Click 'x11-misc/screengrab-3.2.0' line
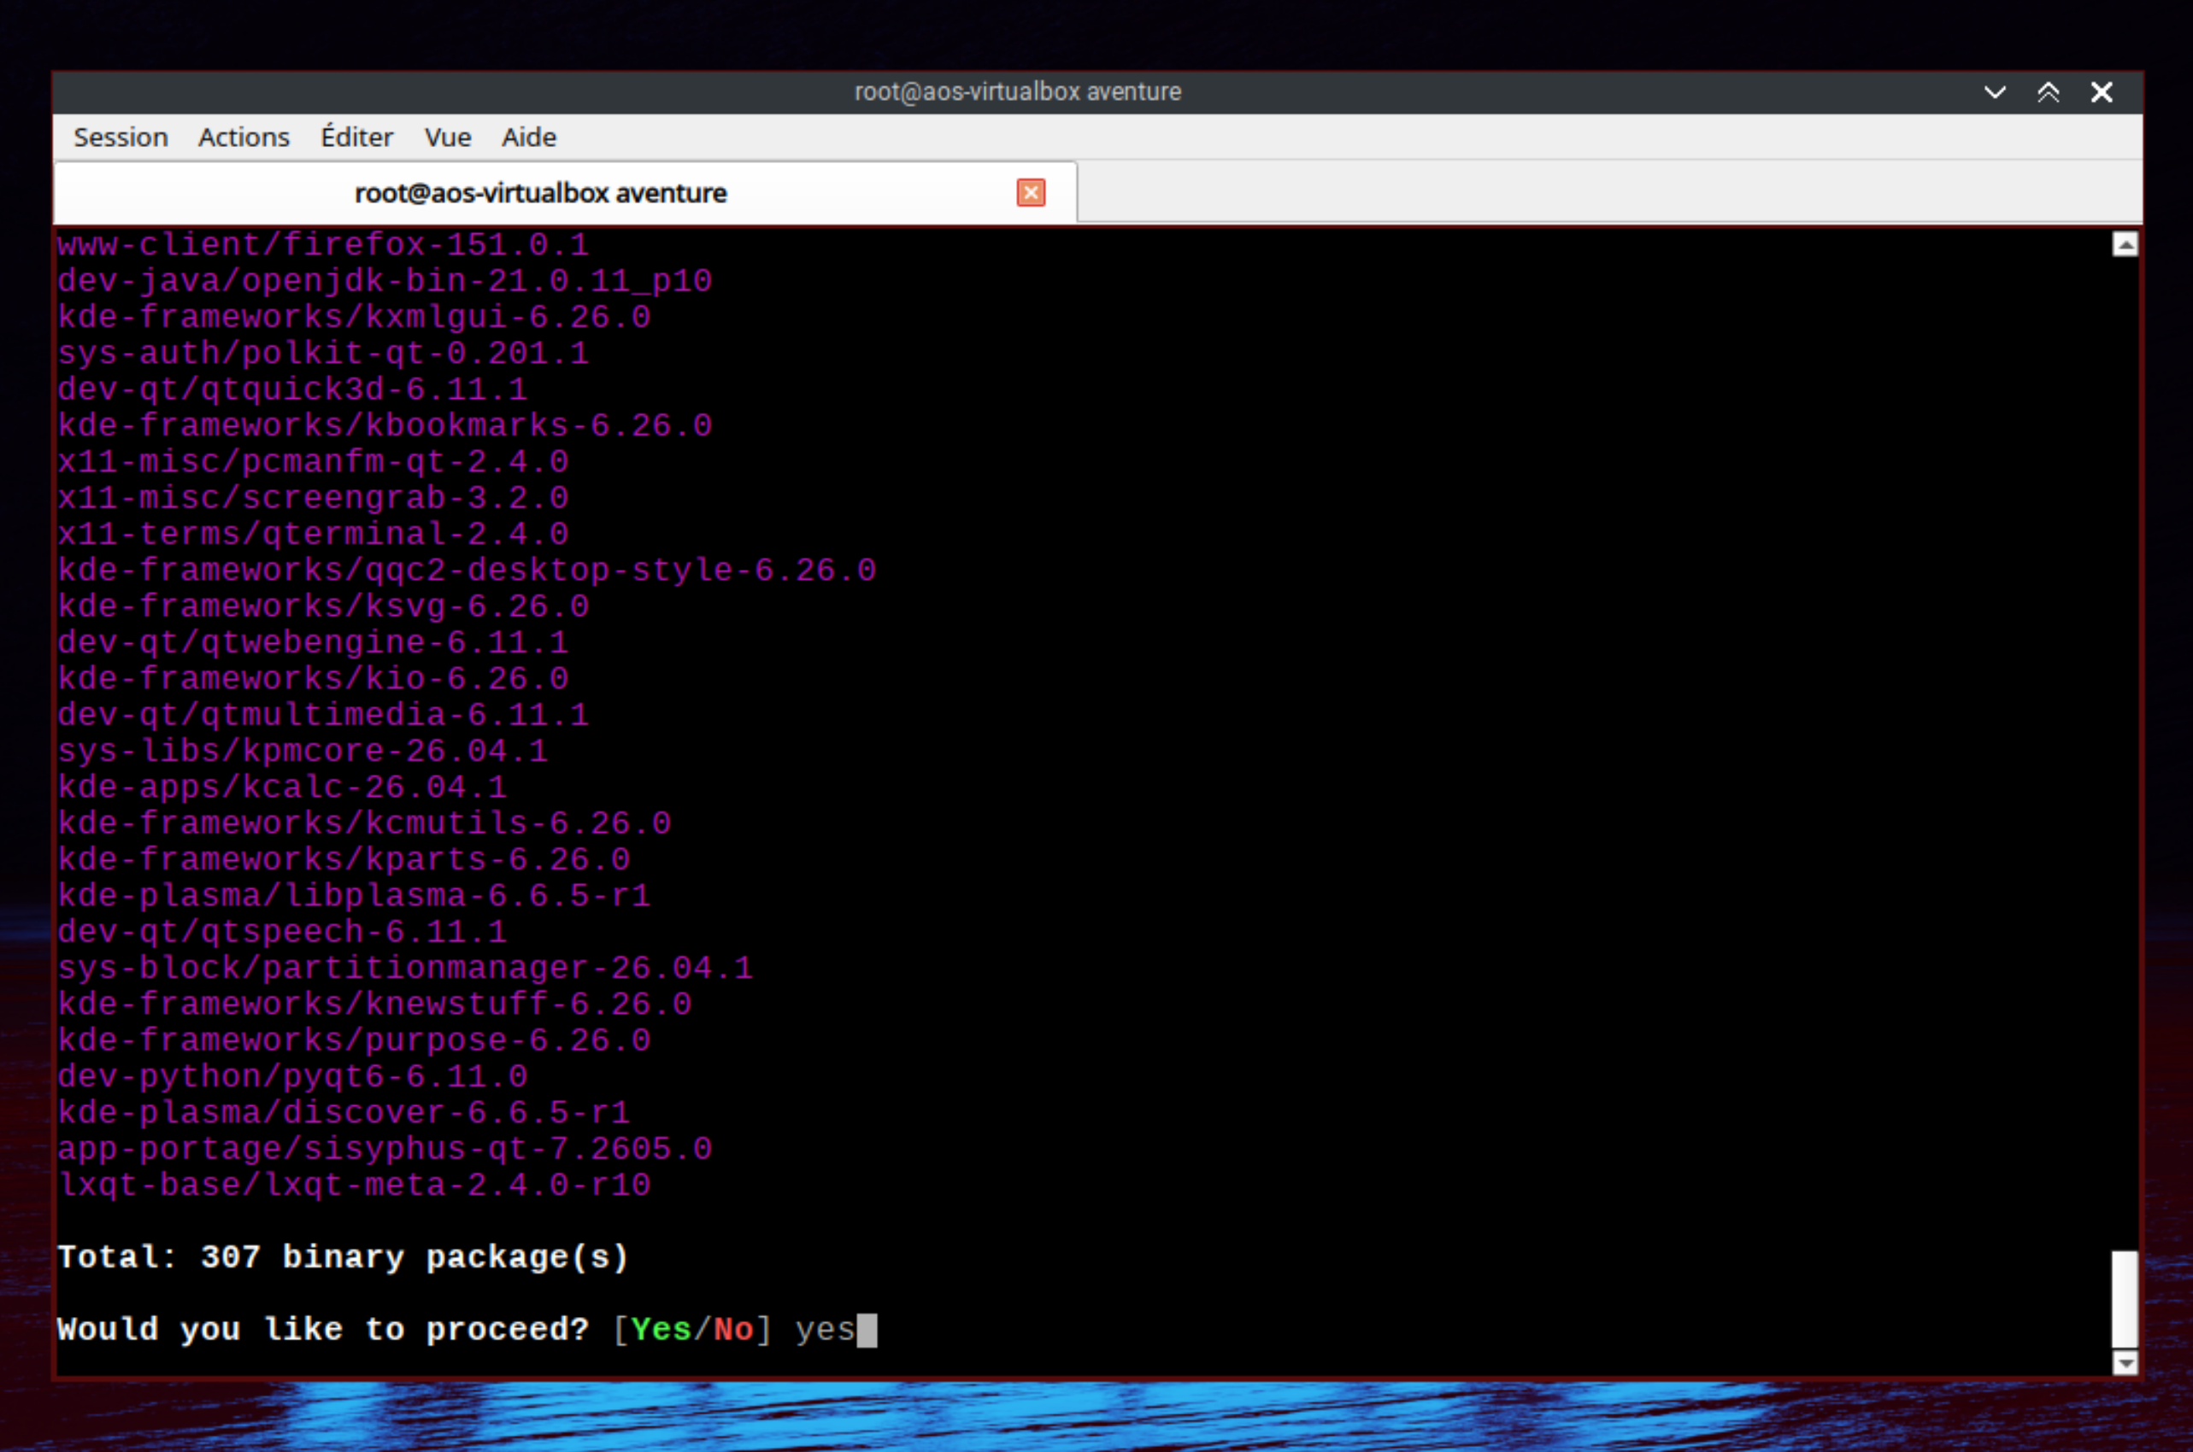Screen dimensions: 2193x1452 312,498
